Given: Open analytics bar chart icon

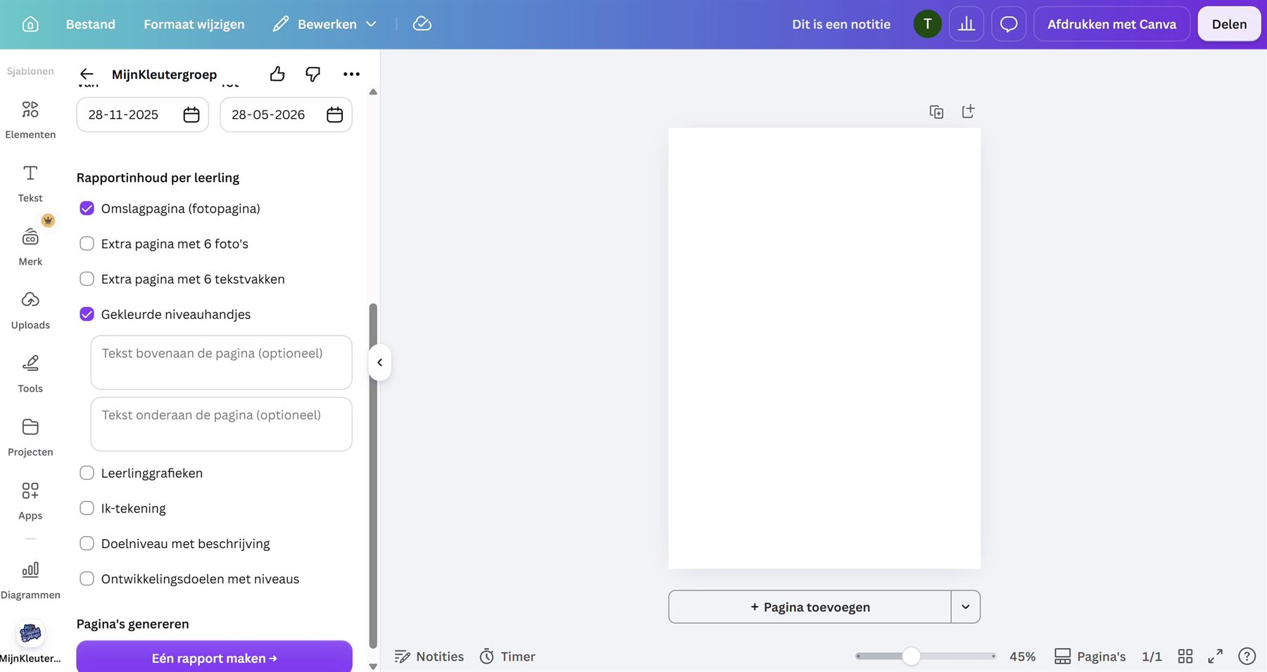Looking at the screenshot, I should [966, 24].
